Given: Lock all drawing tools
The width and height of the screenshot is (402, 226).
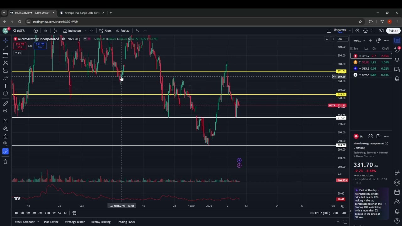Looking at the screenshot, I should (5, 136).
